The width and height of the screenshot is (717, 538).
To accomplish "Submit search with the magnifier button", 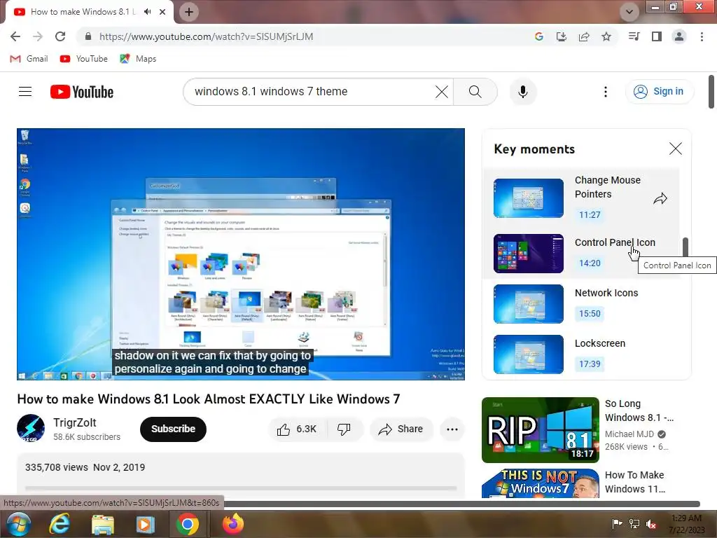I will coord(475,92).
